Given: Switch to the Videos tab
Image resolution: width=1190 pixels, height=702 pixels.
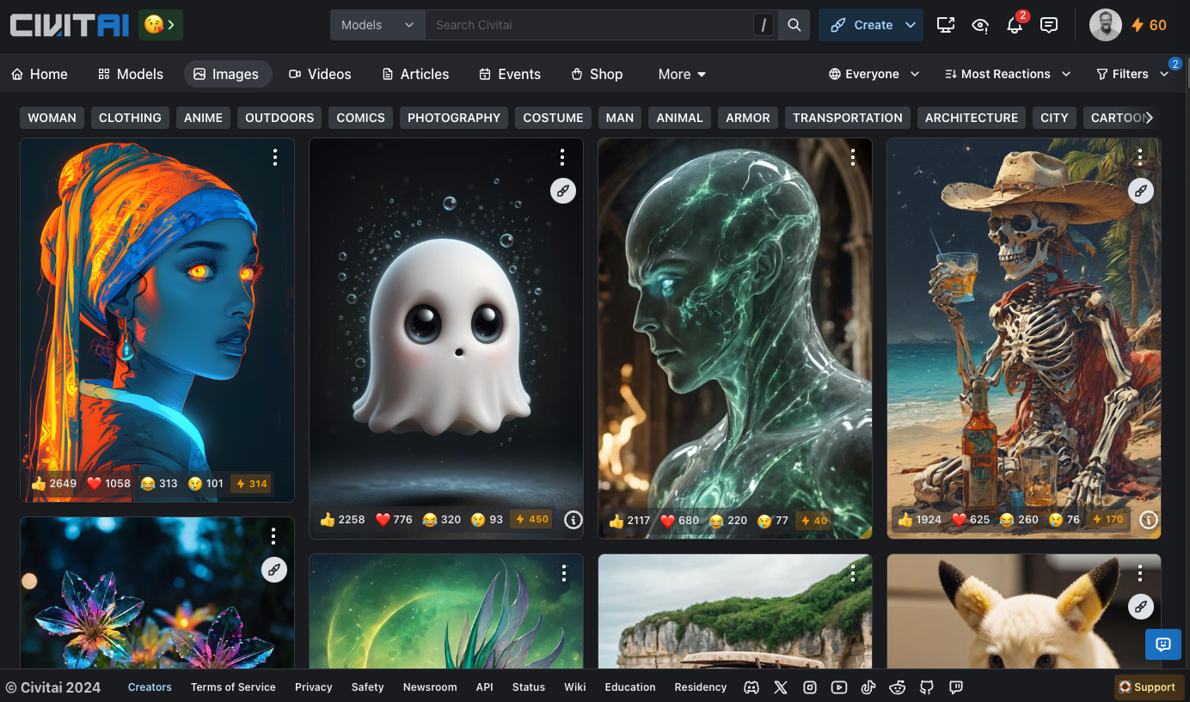Looking at the screenshot, I should click(x=320, y=74).
